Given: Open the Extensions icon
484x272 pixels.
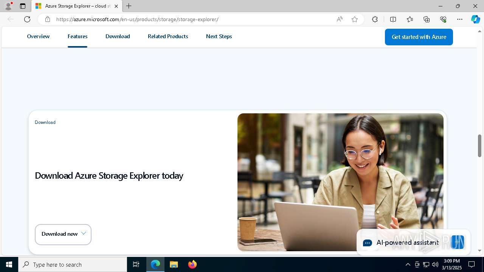Looking at the screenshot, I should (375, 19).
